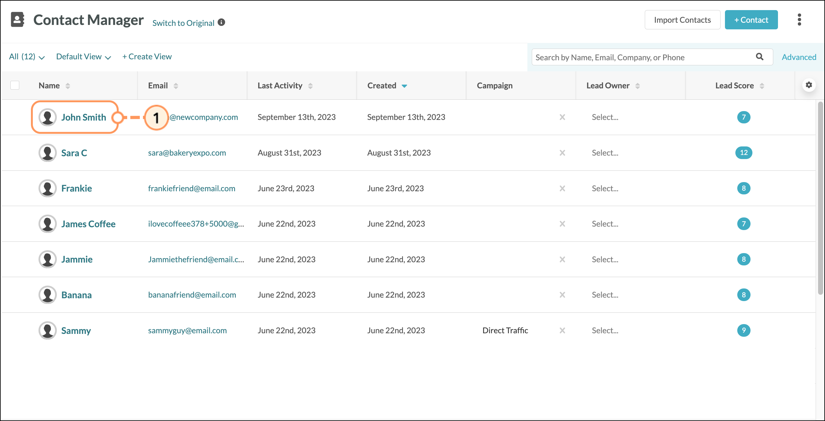Screen dimensions: 825x421
Task: Click Sammy's lead score badge 9
Action: (x=744, y=330)
